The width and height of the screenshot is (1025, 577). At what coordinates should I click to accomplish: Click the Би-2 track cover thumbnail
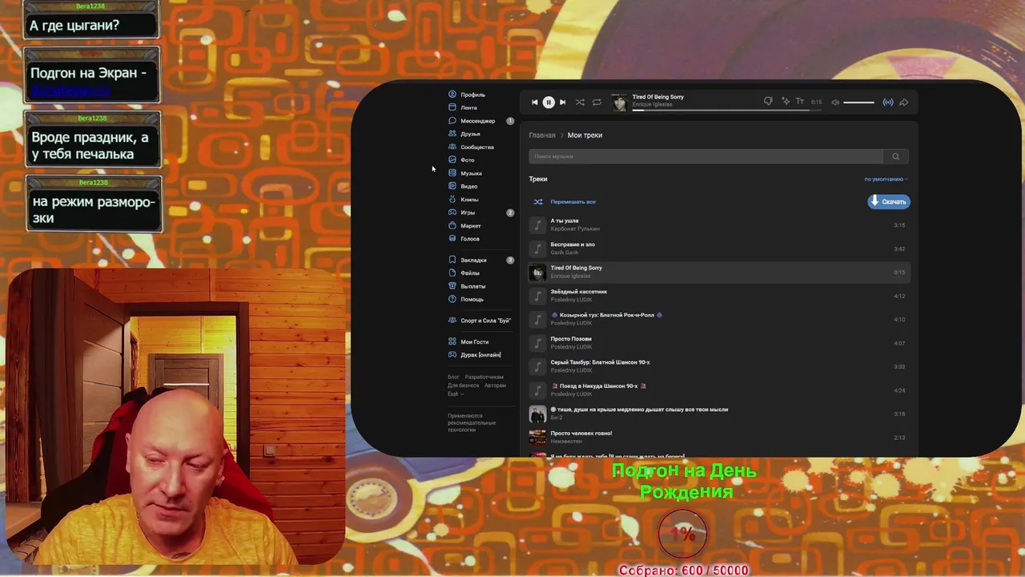pyautogui.click(x=537, y=414)
